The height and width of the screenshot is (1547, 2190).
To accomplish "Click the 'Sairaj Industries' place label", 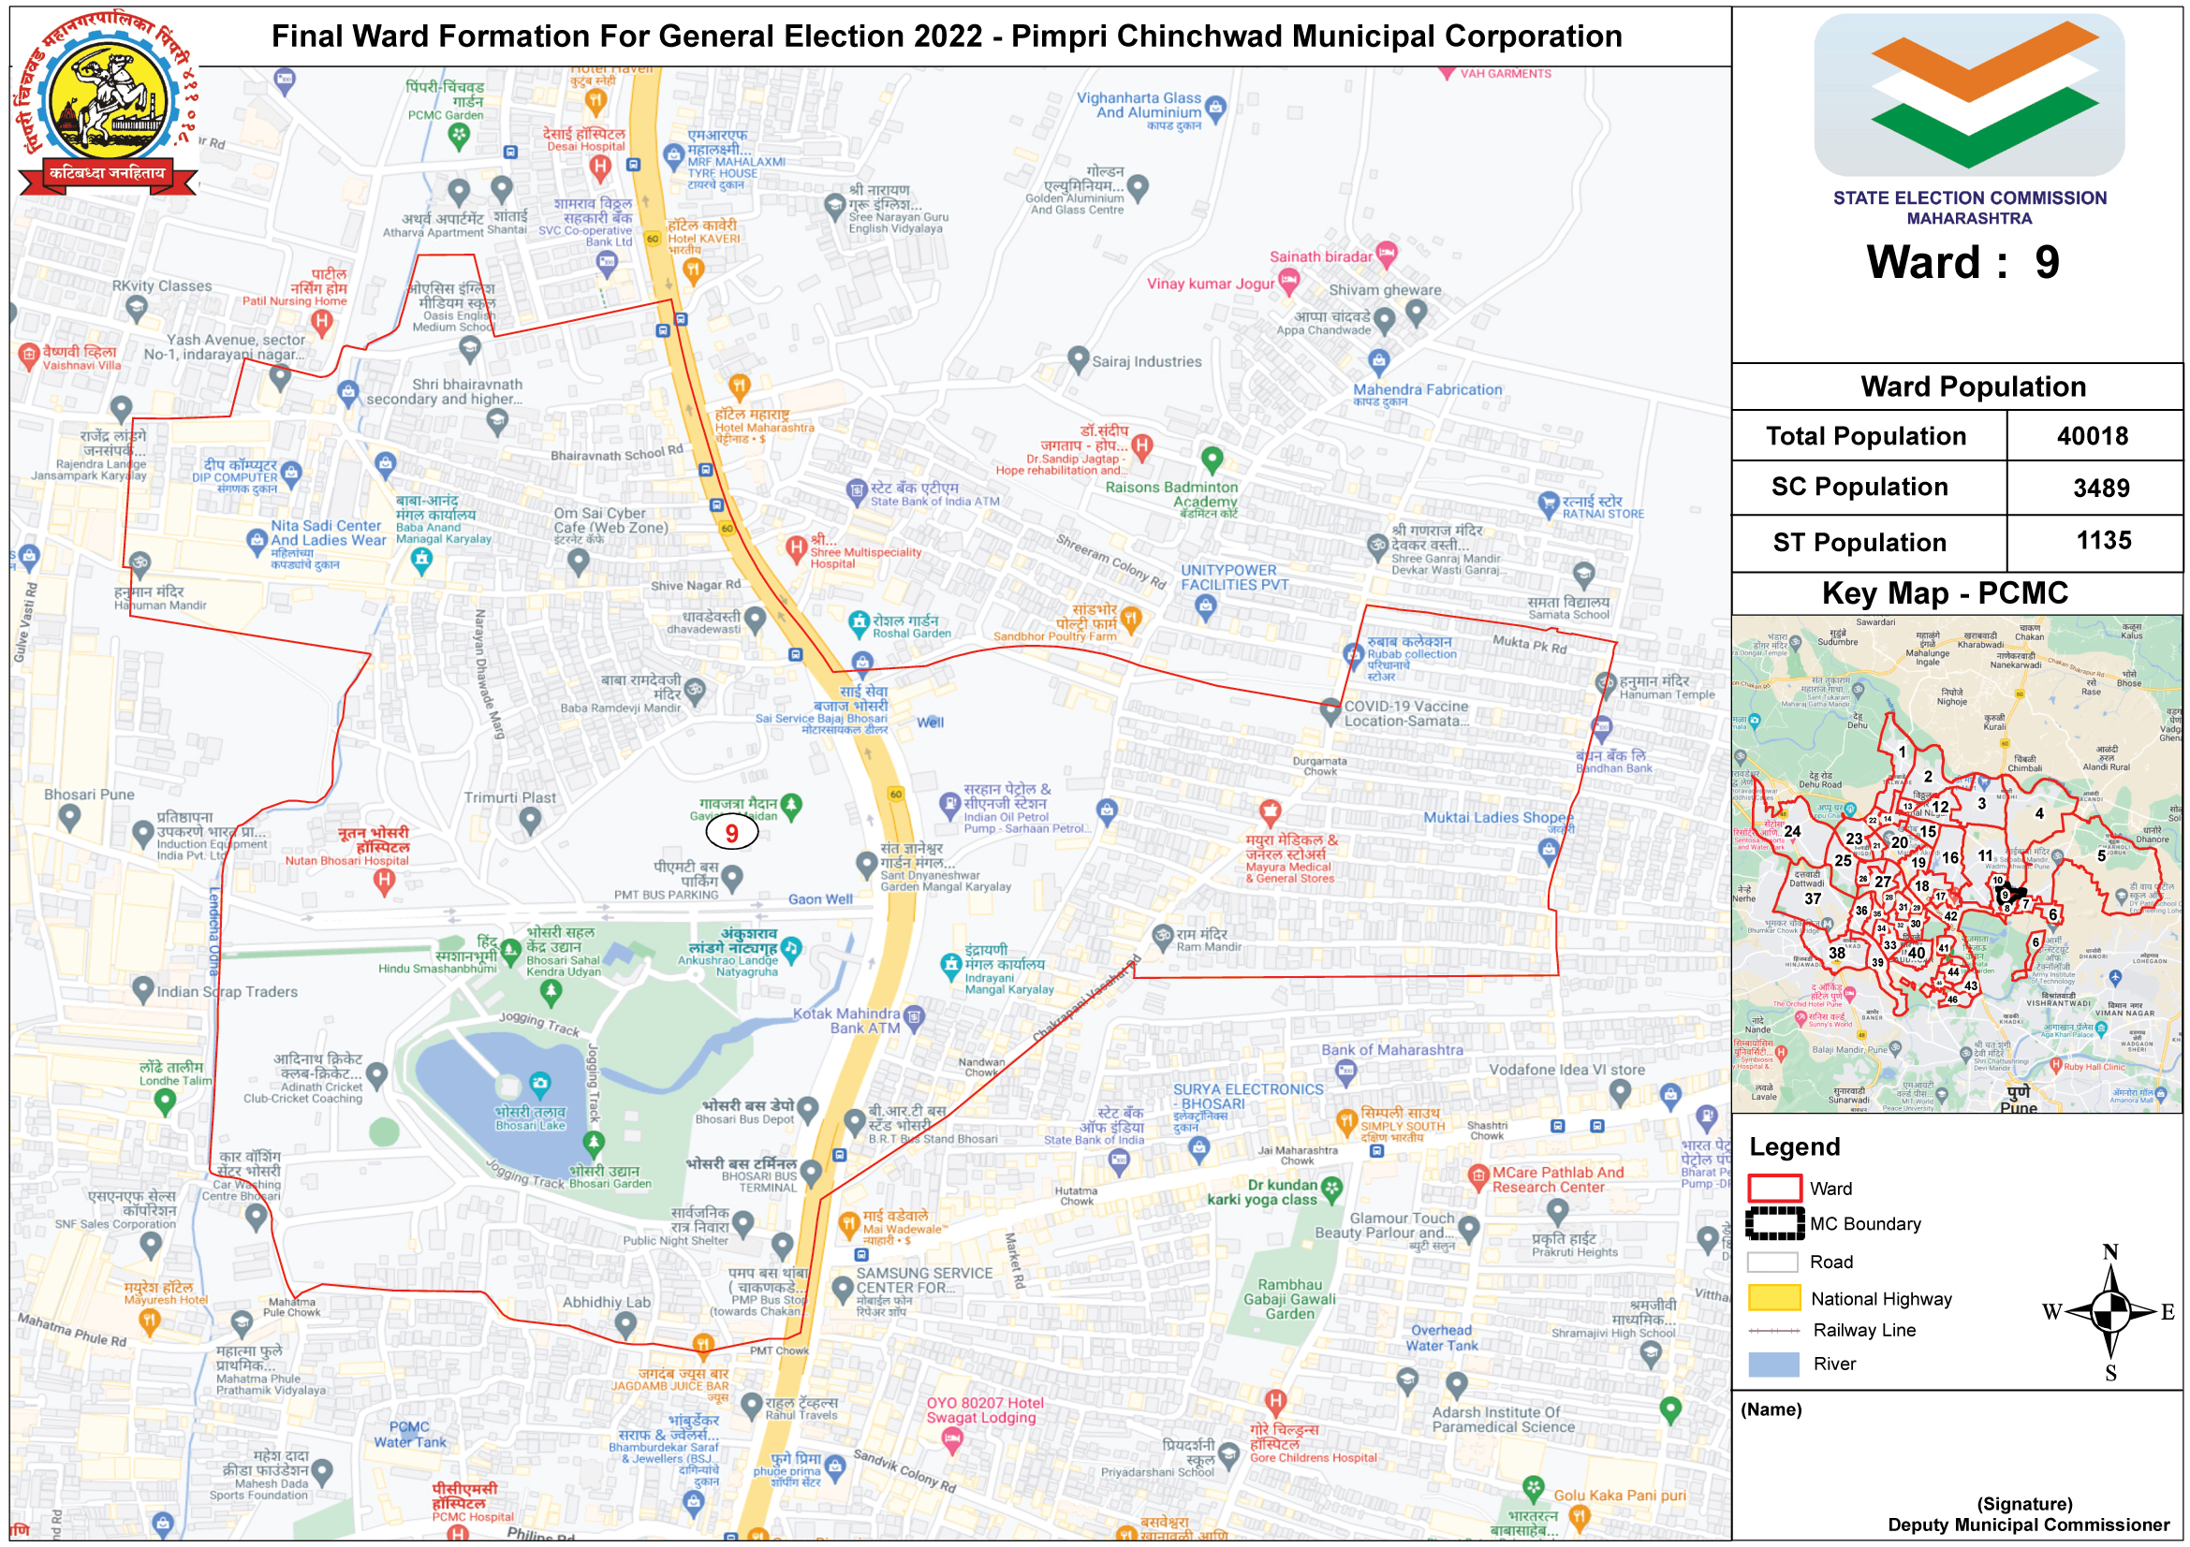I will [x=1148, y=362].
